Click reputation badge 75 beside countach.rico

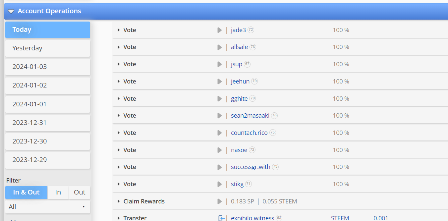tap(273, 133)
